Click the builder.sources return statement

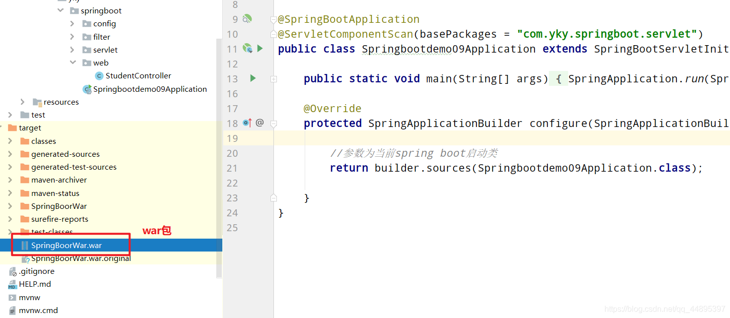tap(516, 168)
